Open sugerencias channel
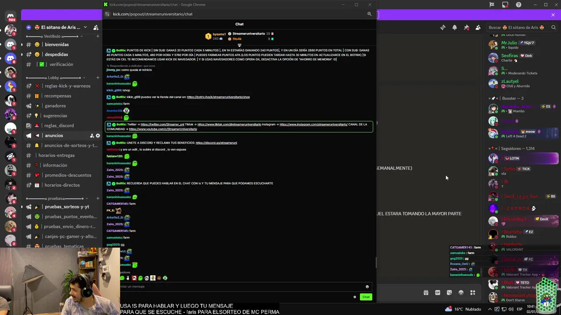This screenshot has width=561, height=315. click(x=61, y=115)
